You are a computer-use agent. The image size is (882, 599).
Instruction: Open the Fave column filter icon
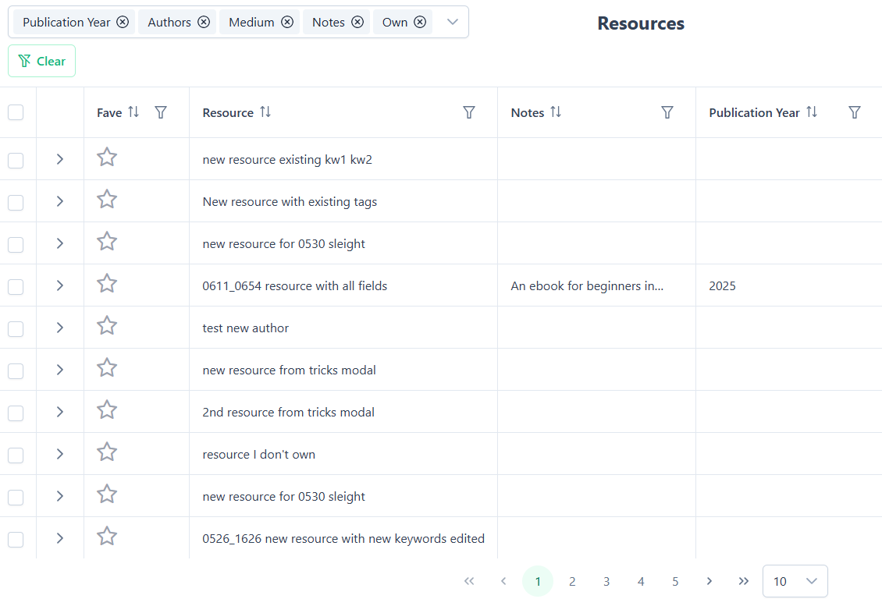click(x=161, y=112)
